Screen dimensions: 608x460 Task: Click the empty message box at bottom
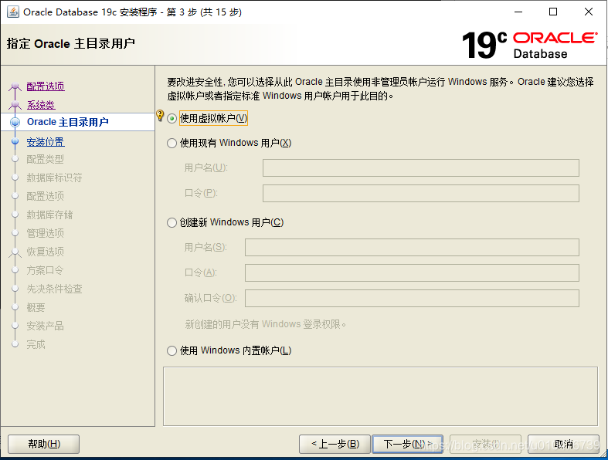(380, 397)
